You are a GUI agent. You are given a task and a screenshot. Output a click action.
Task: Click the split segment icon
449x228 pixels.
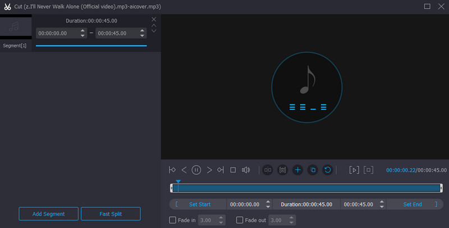point(268,170)
